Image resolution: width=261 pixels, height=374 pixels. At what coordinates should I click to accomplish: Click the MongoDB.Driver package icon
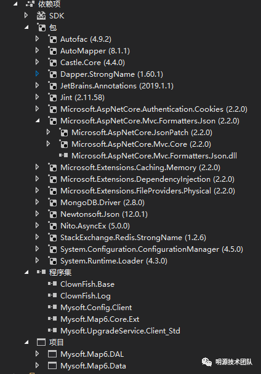(52, 202)
